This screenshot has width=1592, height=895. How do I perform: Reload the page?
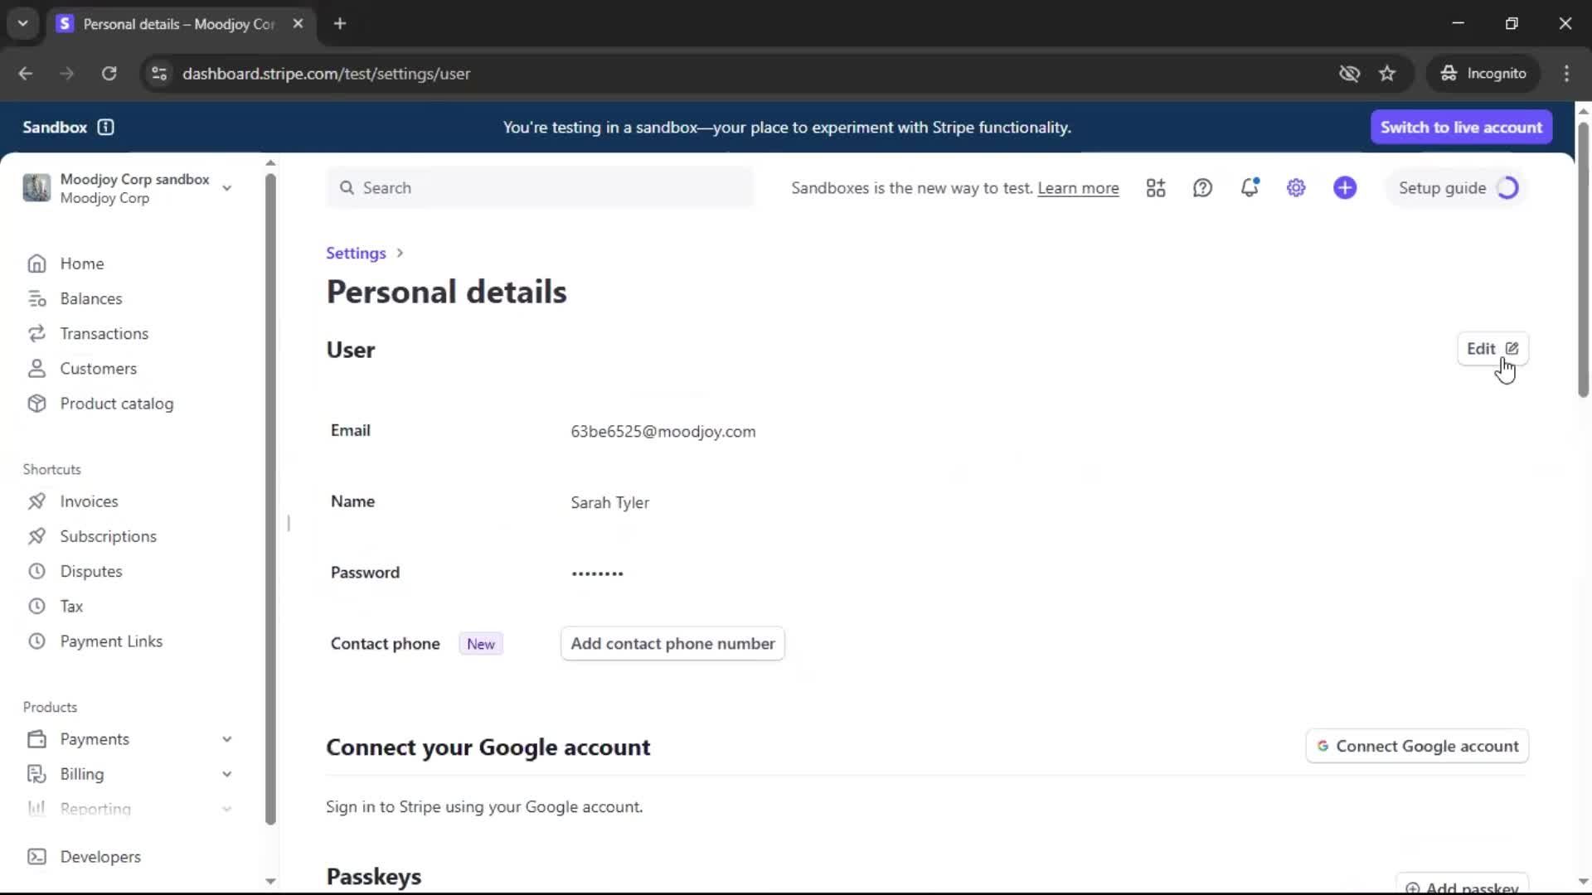[109, 74]
